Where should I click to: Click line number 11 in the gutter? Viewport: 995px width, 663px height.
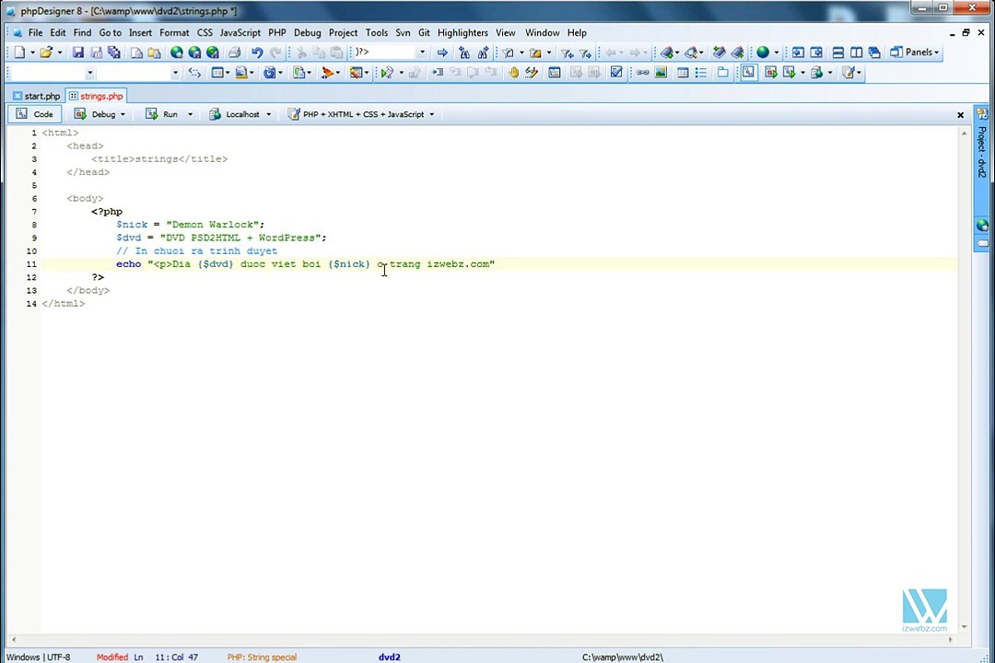[x=31, y=264]
